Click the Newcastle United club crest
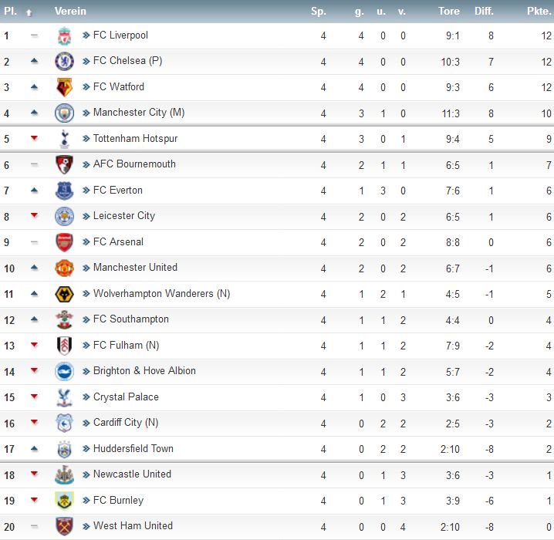 (64, 474)
